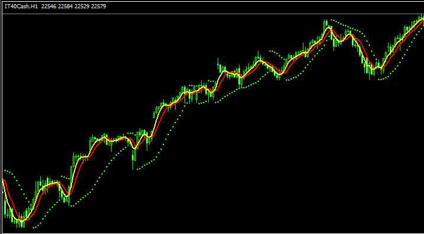Click the price values 22546 22584 22529 22579
The height and width of the screenshot is (234, 424).
click(73, 6)
